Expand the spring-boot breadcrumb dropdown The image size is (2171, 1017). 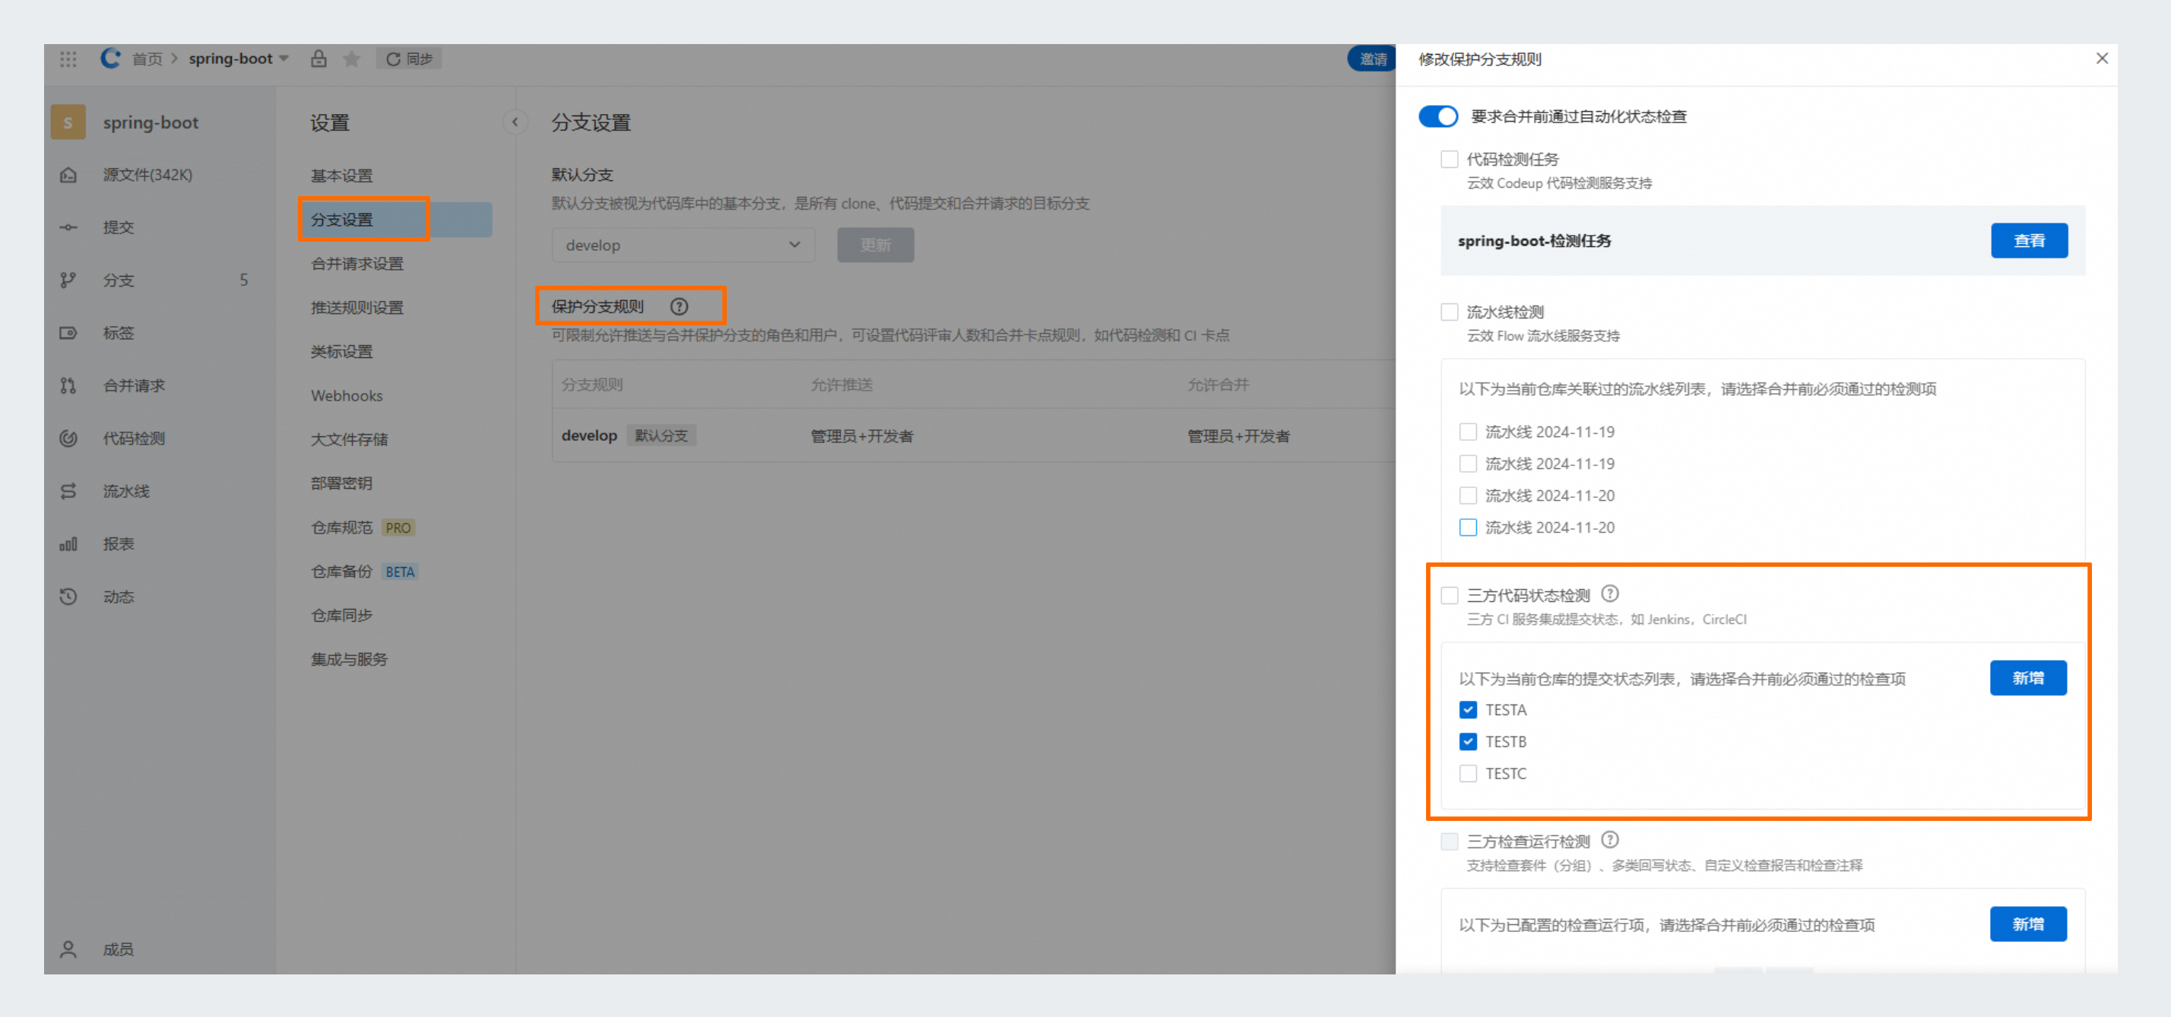pos(284,58)
